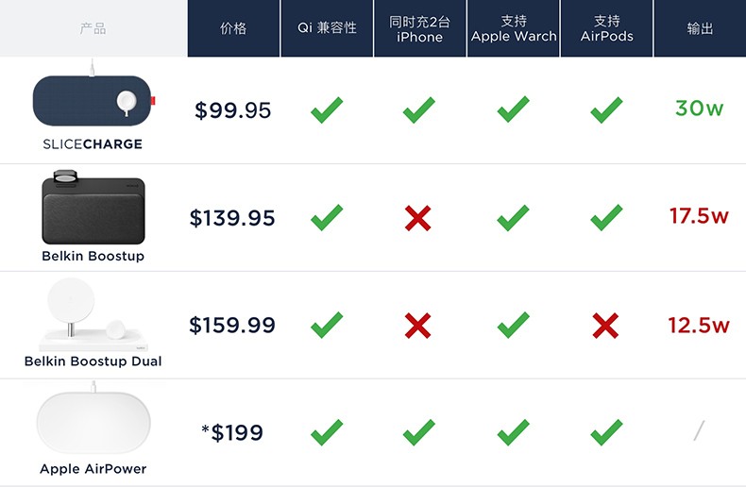Click Belkin Boostup's red X for two iPhones
Screen dimensions: 746x487
tap(418, 218)
